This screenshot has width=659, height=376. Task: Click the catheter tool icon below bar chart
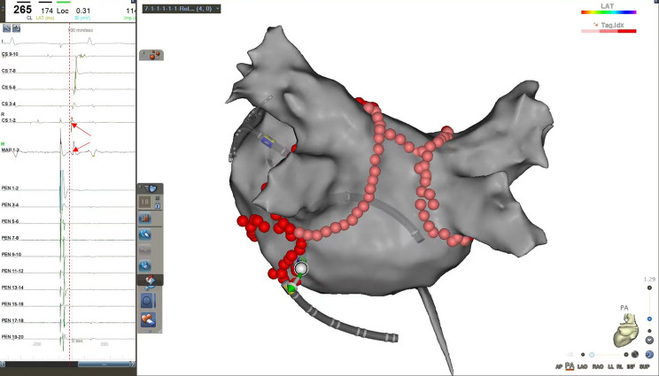coord(145,234)
